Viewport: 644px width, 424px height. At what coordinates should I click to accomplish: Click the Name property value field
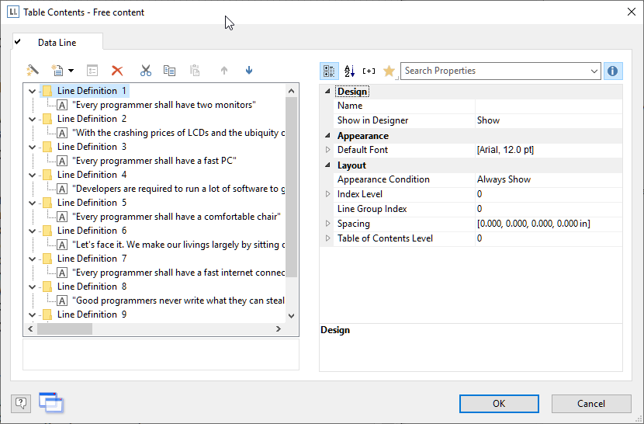[x=549, y=106]
